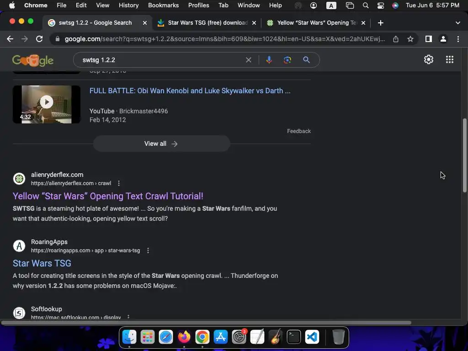Open the Apple menu
Screen dimensions: 468x351
[x=12, y=5]
